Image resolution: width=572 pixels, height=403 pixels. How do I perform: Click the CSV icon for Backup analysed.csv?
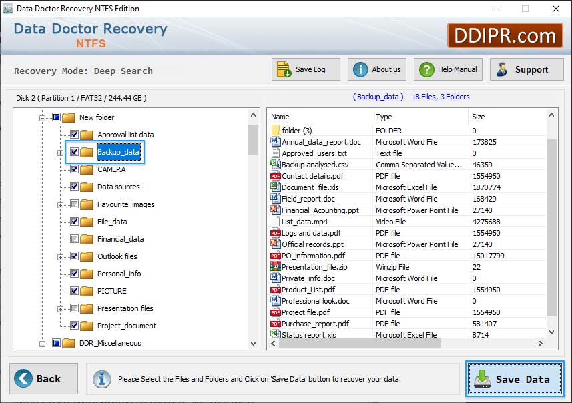tap(275, 164)
